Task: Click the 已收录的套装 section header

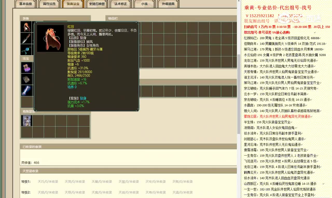Action: point(128,147)
